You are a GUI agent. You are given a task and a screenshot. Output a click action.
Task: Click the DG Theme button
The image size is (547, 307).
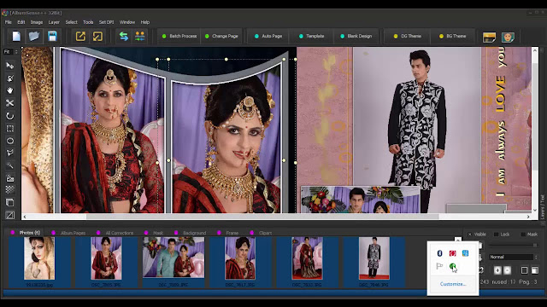[x=407, y=36]
